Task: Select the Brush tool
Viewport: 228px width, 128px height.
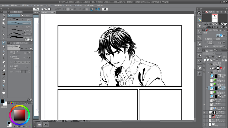Action: pos(4,51)
